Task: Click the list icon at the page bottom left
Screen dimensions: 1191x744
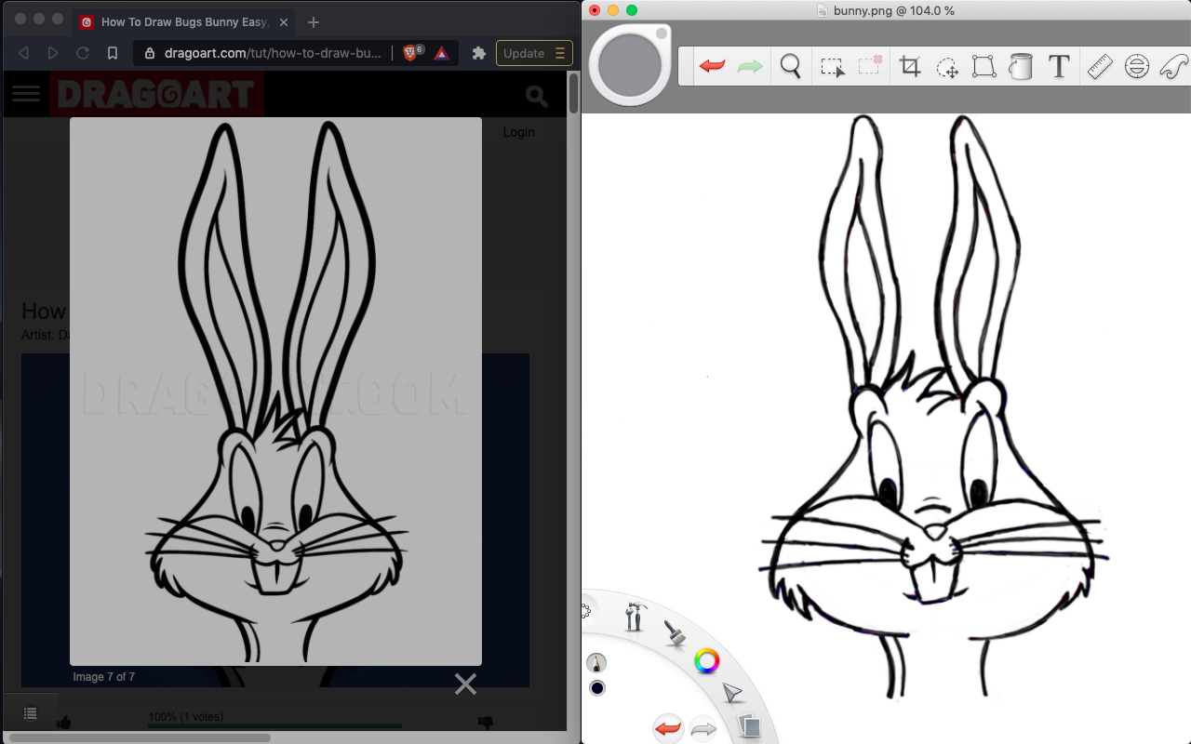Action: click(x=30, y=713)
